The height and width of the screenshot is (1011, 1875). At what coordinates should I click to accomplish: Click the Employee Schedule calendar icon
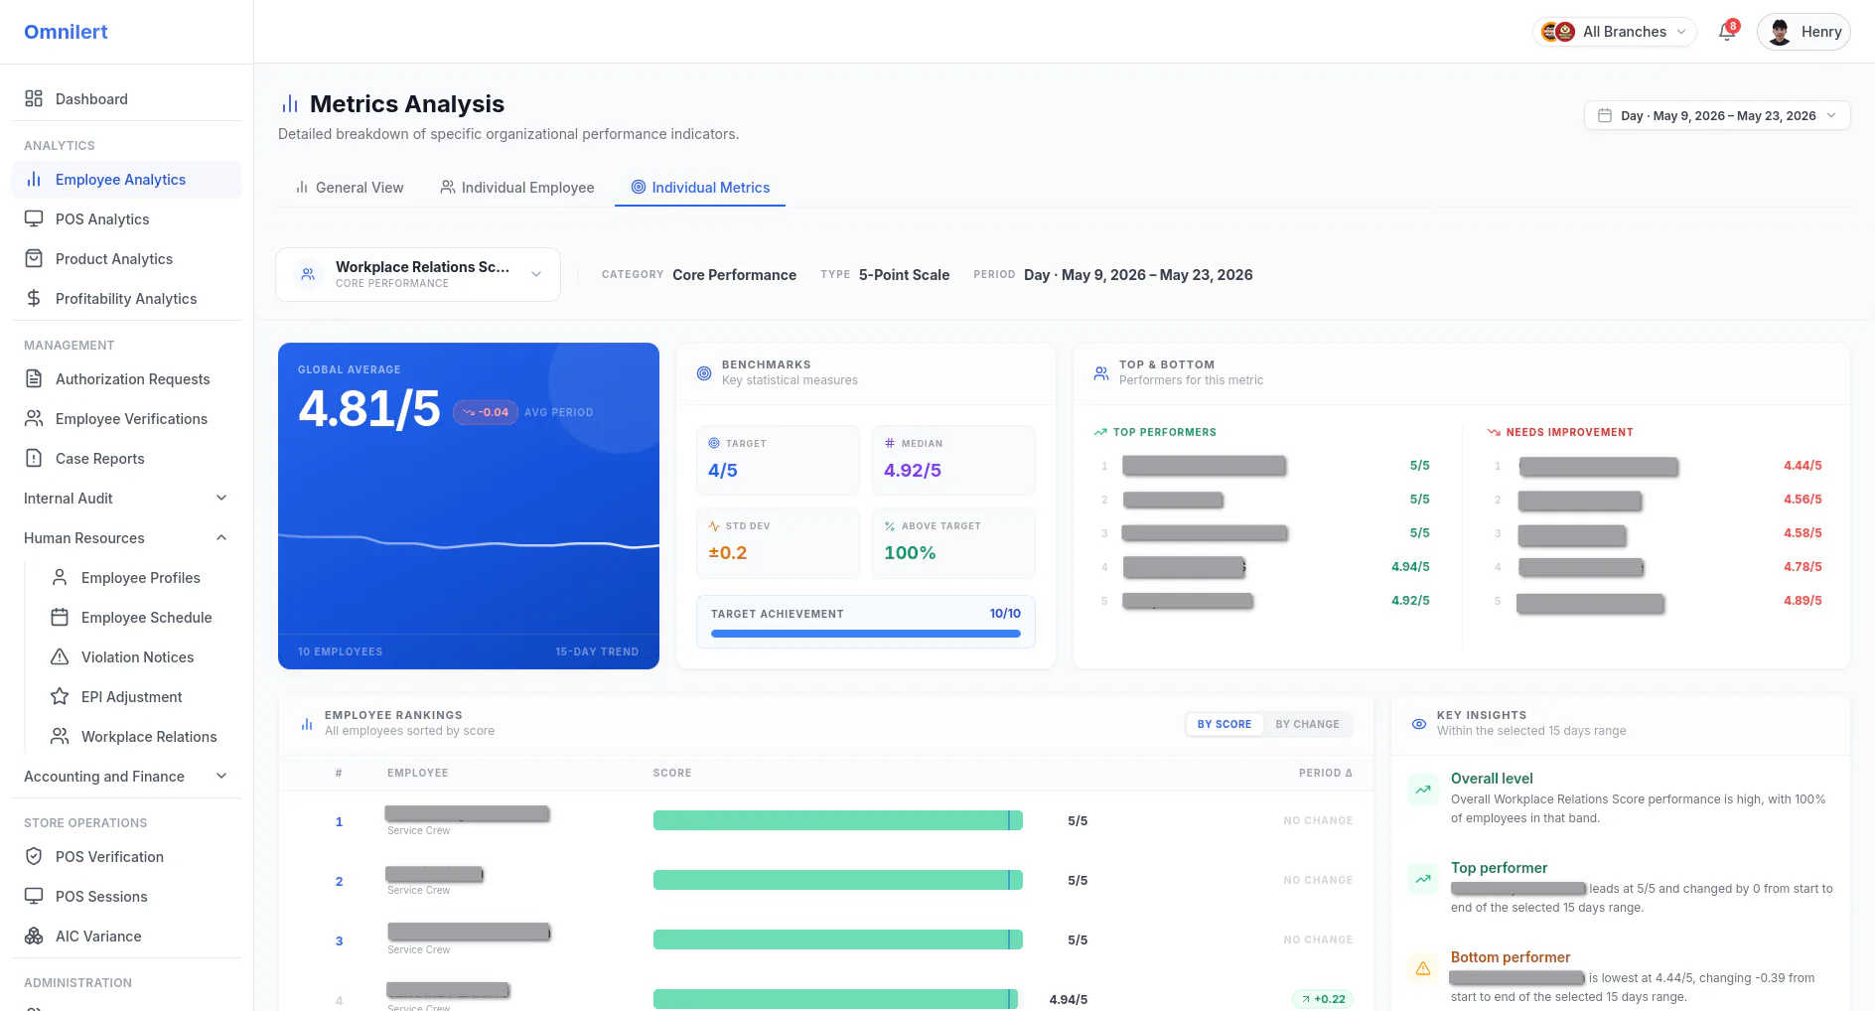60,617
